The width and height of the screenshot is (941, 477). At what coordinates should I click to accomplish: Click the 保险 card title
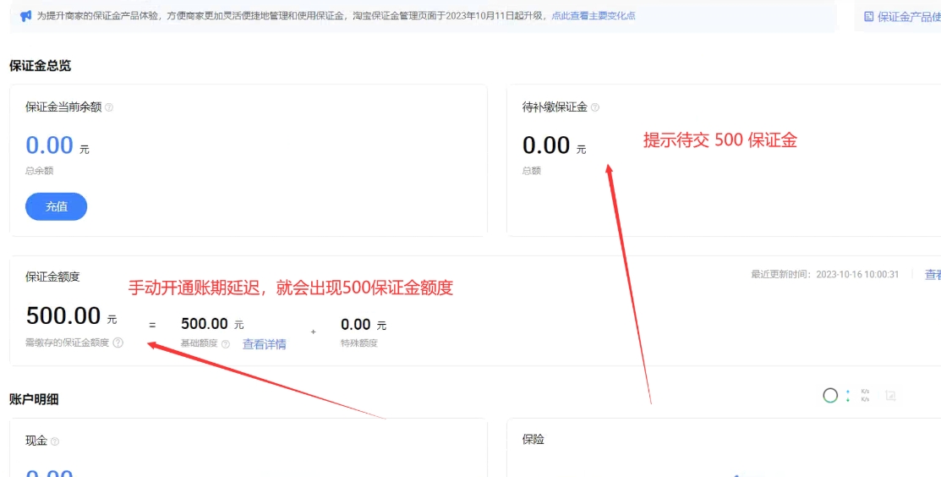[x=533, y=440]
